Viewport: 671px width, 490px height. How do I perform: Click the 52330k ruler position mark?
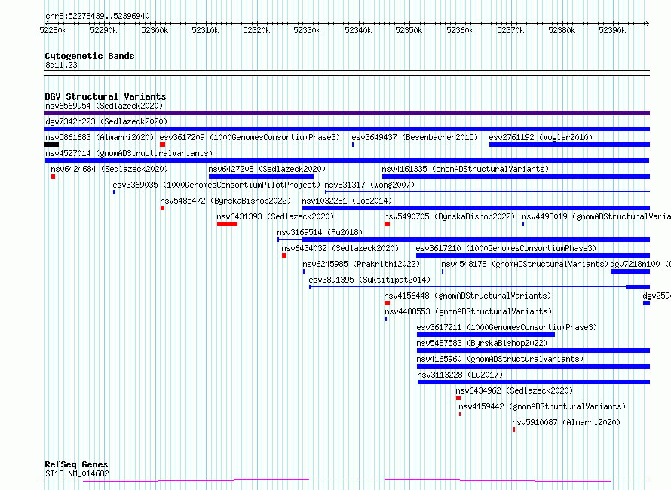pyautogui.click(x=307, y=30)
